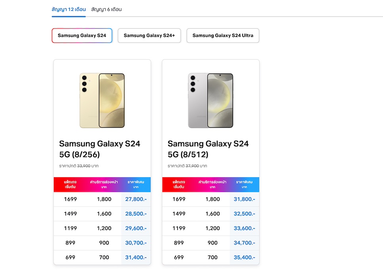Image resolution: width=383 pixels, height=276 pixels.
Task: Click 35,400.- special price for 8/512
Action: coord(244,258)
